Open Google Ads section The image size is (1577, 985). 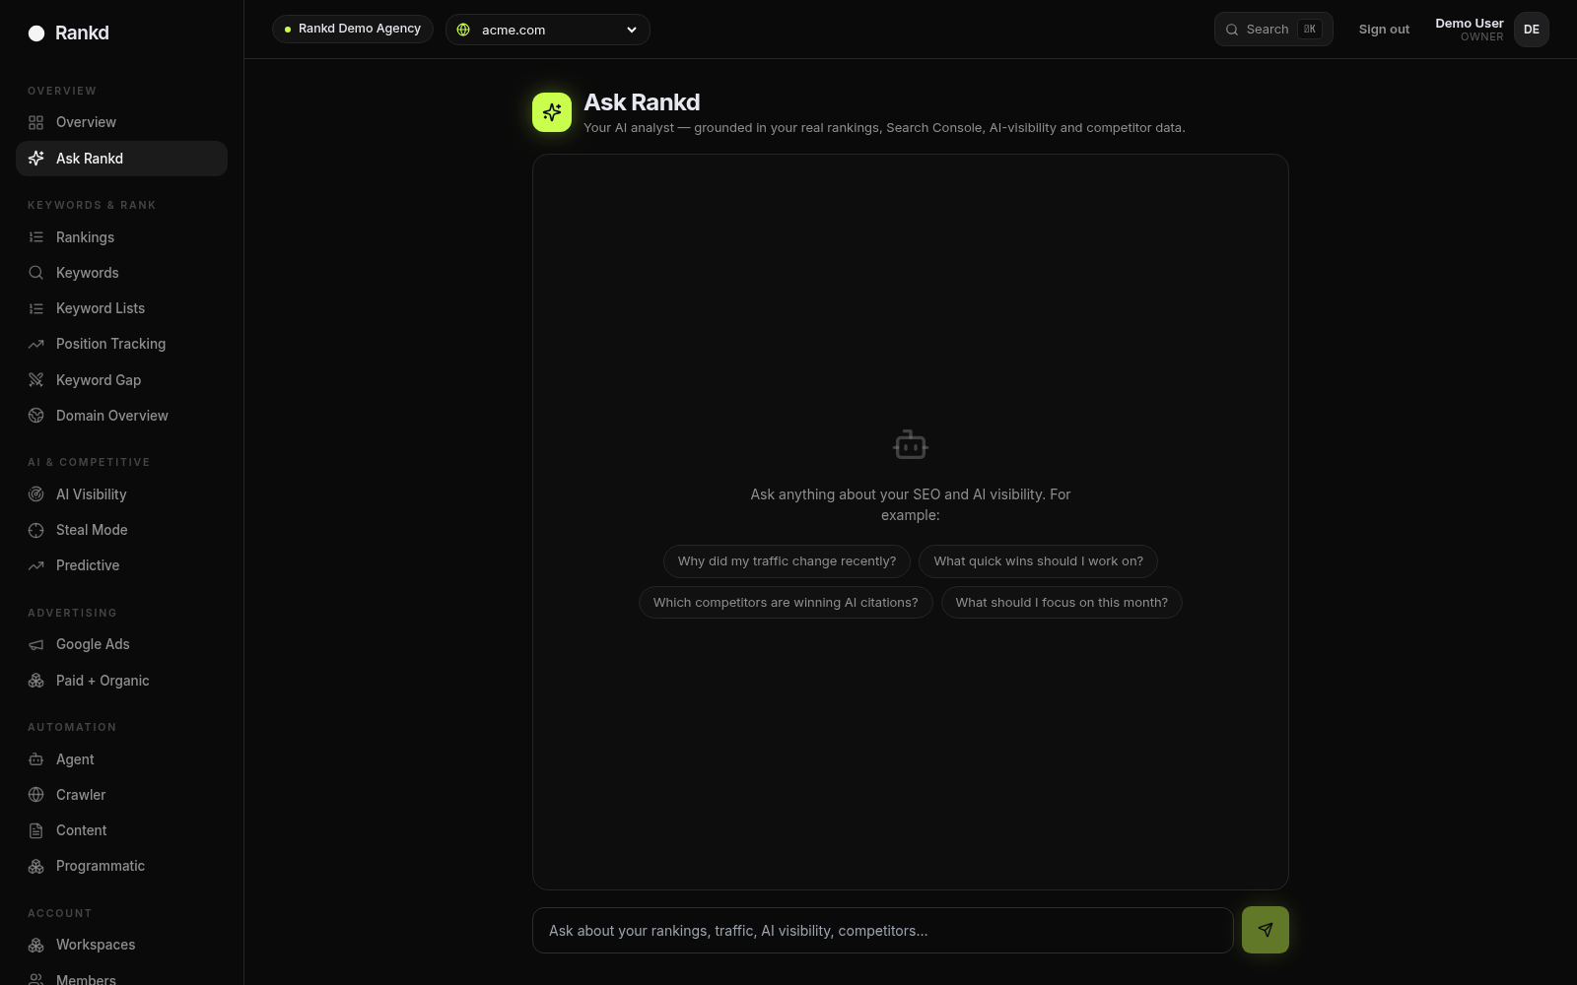(121, 644)
